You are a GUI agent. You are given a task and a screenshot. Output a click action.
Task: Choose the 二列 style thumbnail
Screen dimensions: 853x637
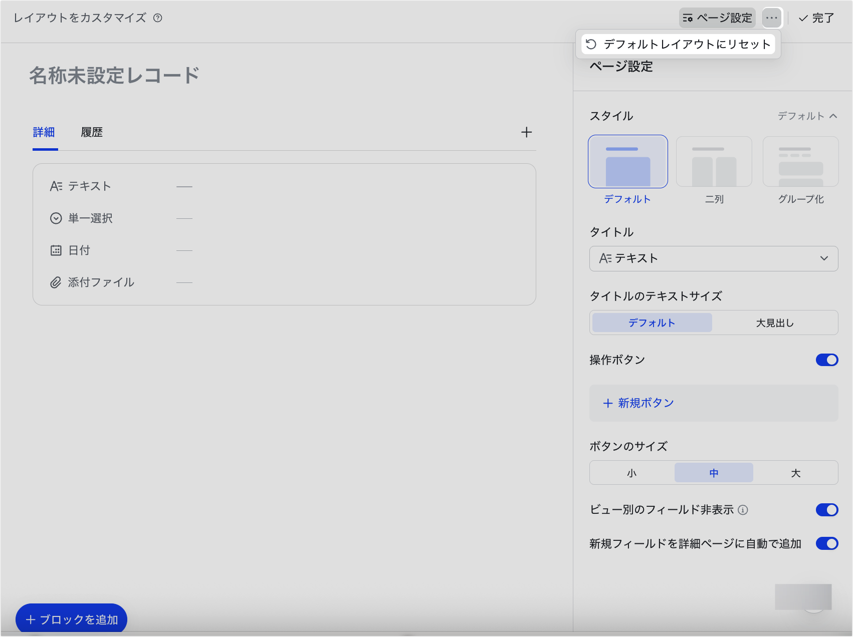point(714,161)
